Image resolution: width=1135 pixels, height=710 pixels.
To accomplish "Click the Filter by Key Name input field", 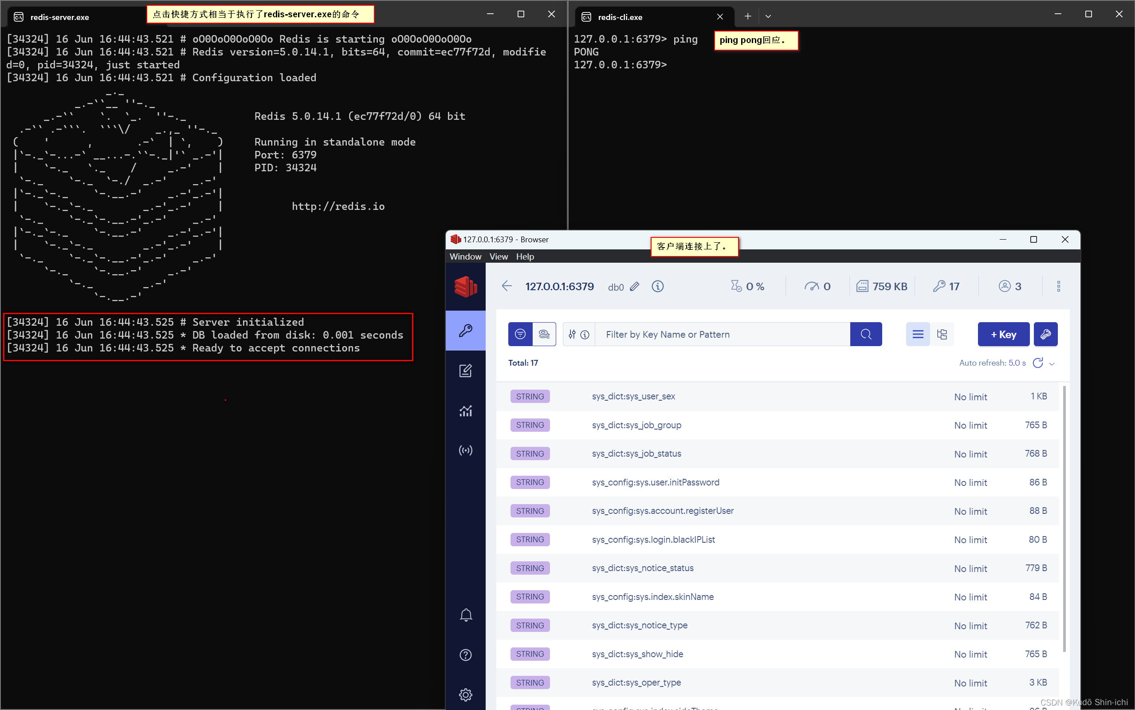I will 724,334.
